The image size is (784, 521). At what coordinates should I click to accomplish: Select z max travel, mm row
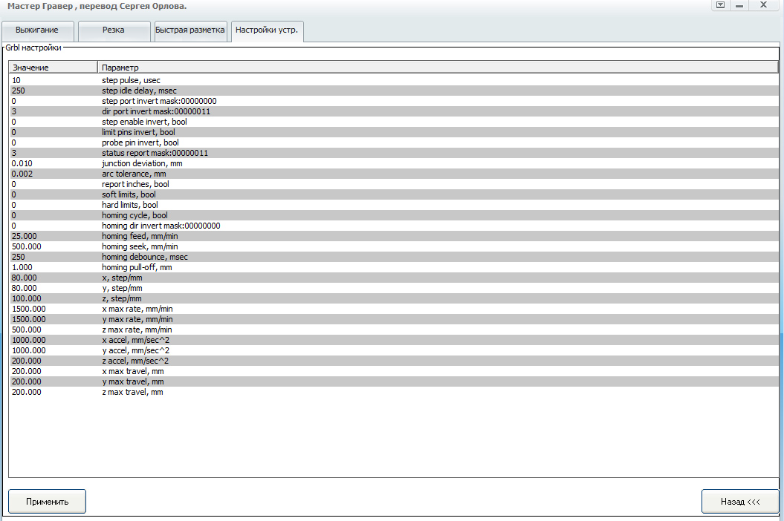(x=394, y=392)
